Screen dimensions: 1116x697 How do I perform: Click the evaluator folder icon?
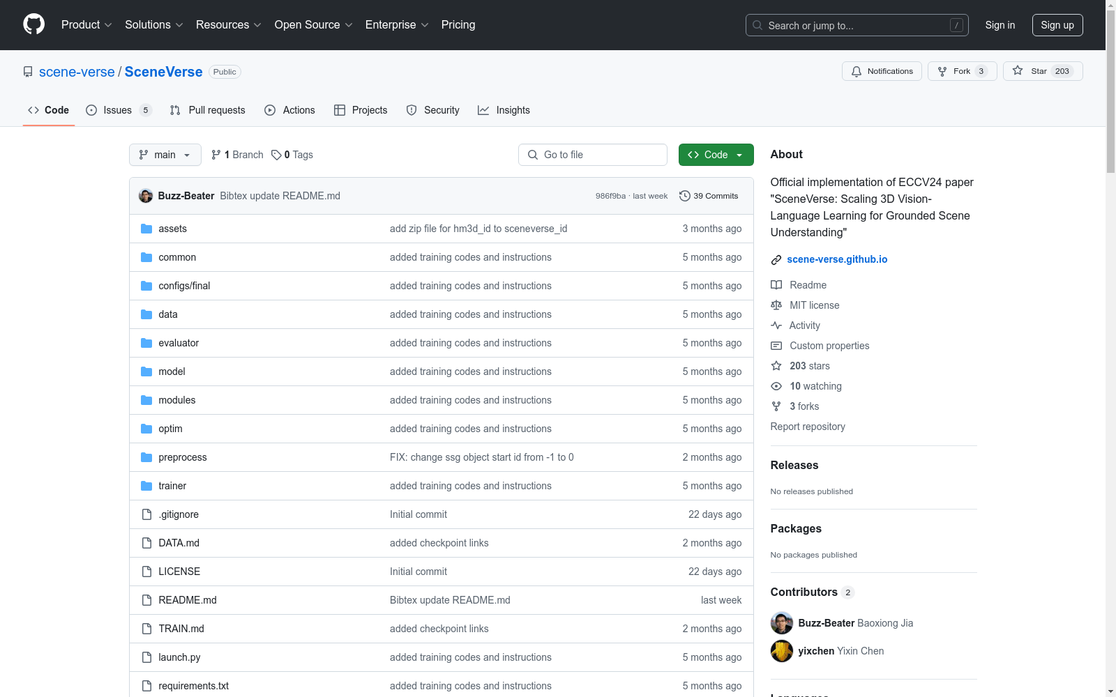point(146,343)
